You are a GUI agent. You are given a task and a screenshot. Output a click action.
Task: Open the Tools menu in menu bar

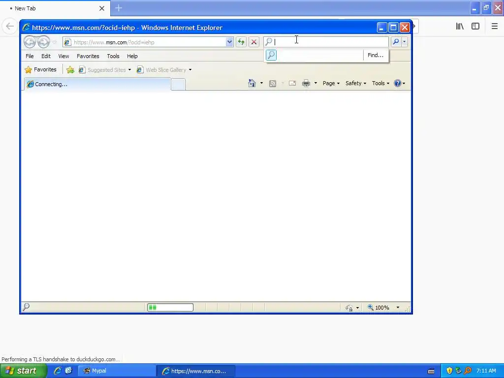(x=113, y=56)
